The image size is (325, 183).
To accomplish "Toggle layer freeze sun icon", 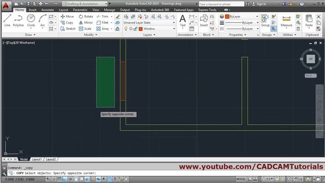I will pyautogui.click(x=131, y=29).
